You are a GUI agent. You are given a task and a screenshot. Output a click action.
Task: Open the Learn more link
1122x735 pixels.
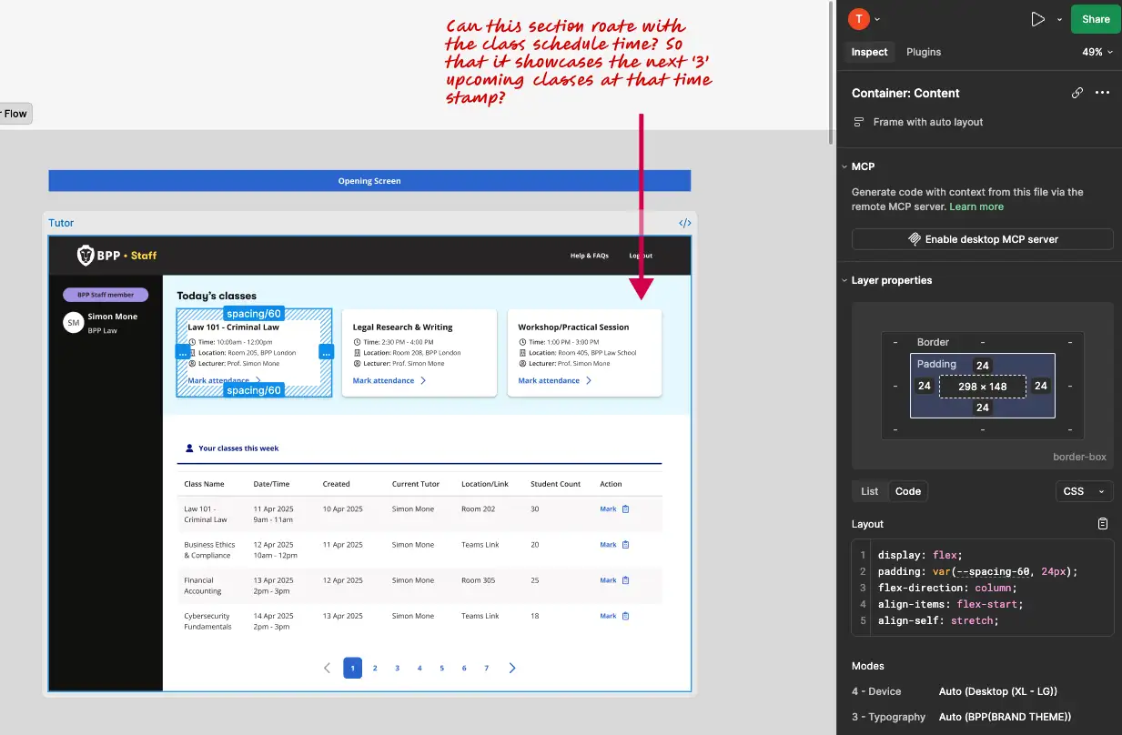(x=976, y=206)
